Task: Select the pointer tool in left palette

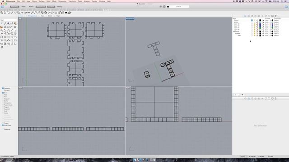Action: pyautogui.click(x=2, y=23)
